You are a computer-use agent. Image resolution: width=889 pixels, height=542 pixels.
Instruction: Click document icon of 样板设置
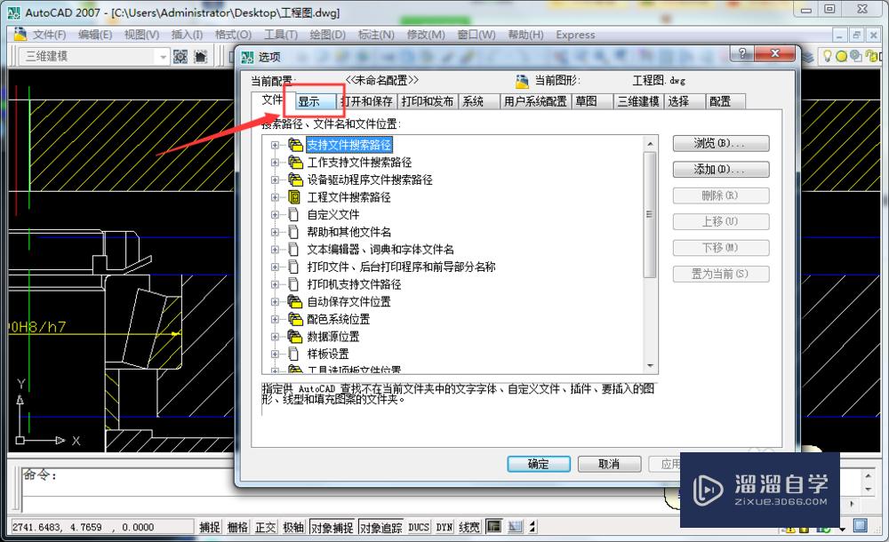click(293, 354)
